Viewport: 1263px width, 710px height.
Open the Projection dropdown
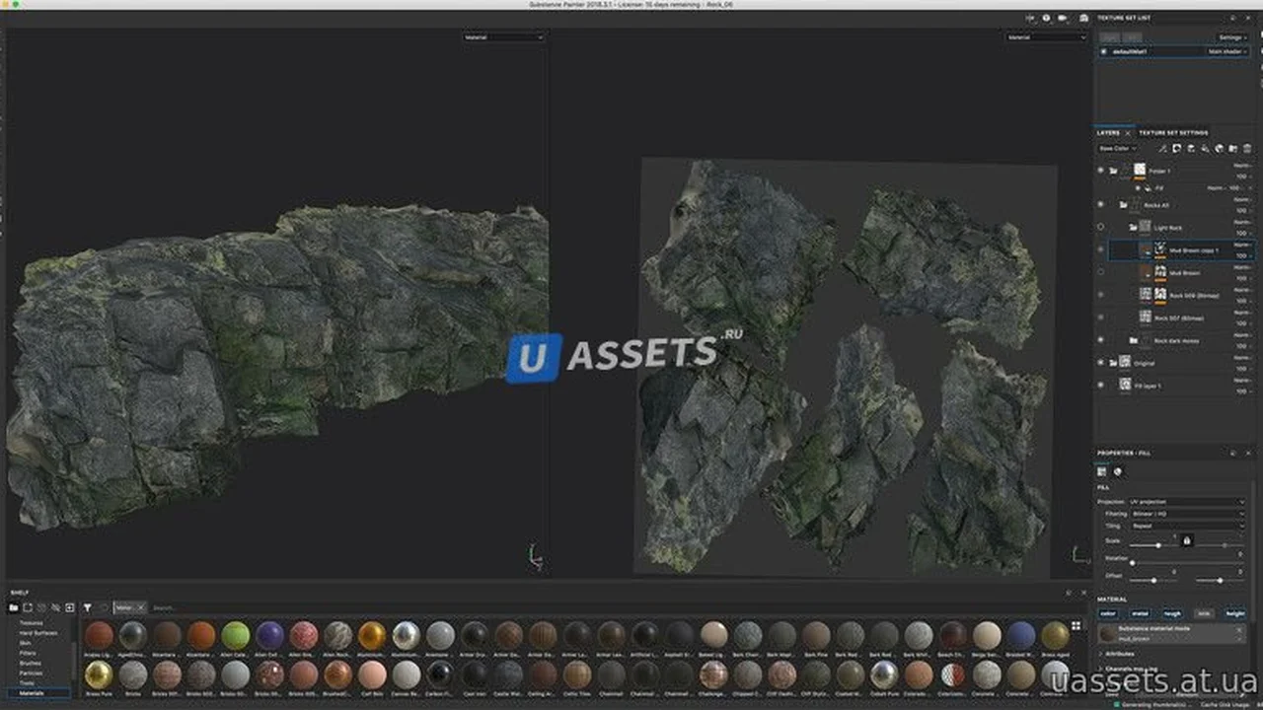pos(1187,502)
